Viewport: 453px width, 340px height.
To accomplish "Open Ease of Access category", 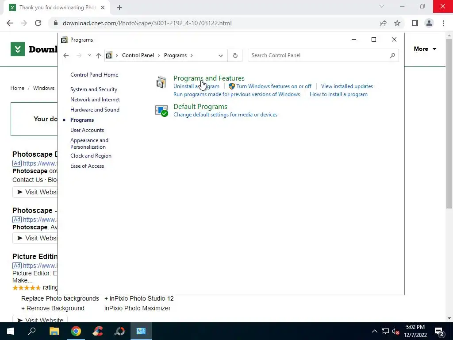I will click(87, 166).
